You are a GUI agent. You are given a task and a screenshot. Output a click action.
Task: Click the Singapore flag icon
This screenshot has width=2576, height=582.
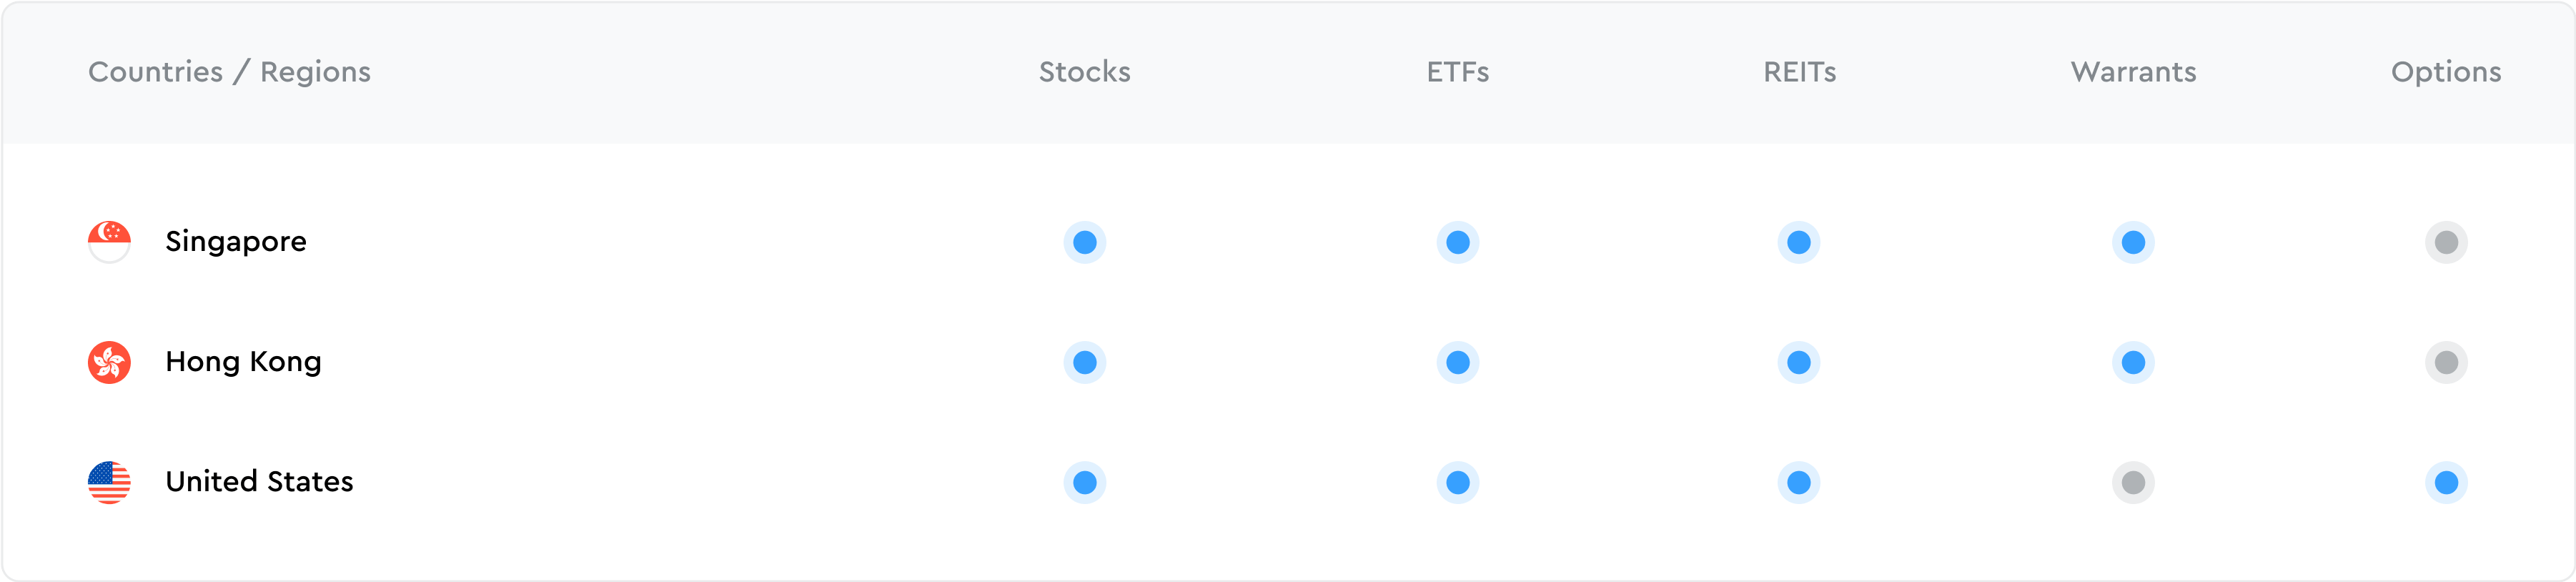click(x=109, y=242)
